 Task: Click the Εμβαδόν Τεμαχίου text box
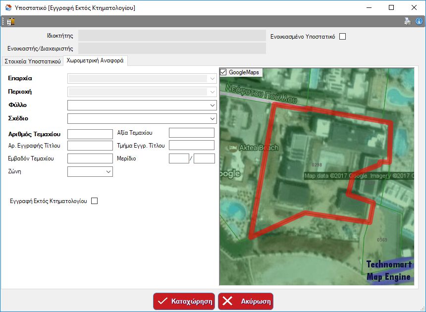pos(90,158)
